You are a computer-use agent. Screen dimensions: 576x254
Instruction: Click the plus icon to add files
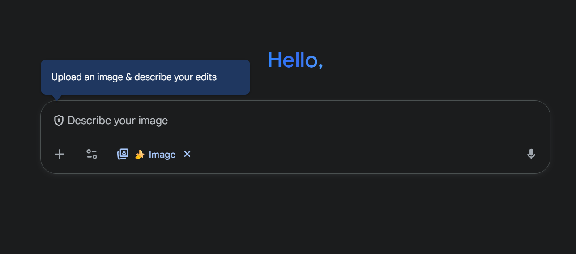tap(60, 155)
